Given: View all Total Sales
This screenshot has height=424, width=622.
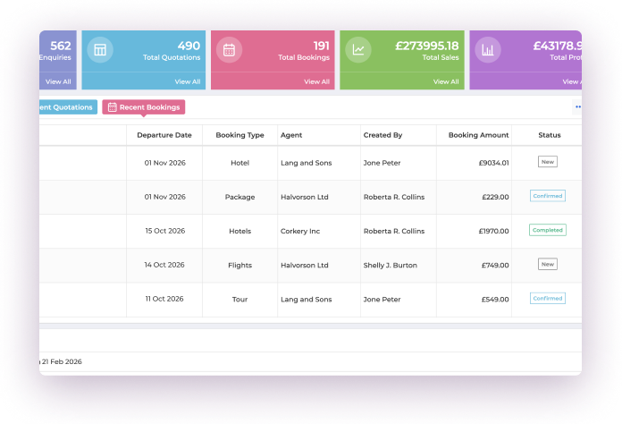Looking at the screenshot, I should tap(446, 81).
